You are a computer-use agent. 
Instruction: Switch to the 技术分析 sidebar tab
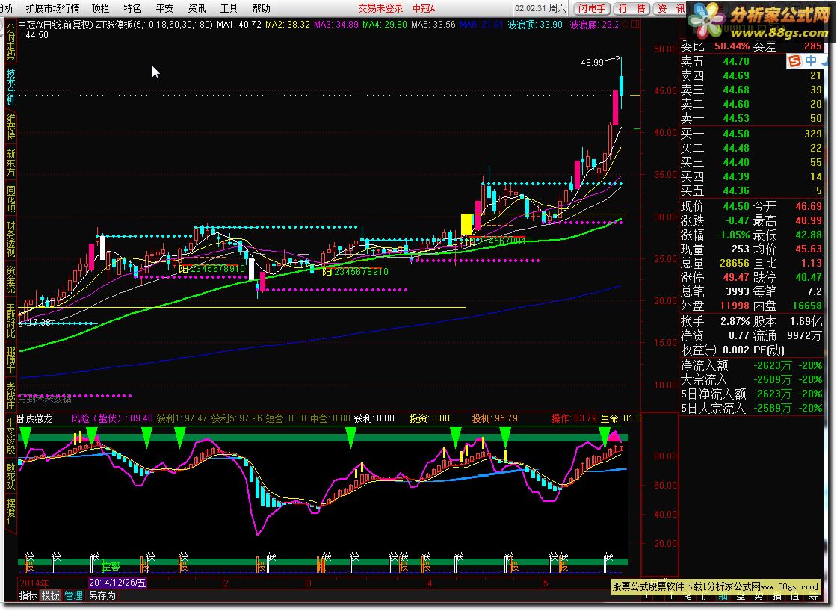click(10, 87)
